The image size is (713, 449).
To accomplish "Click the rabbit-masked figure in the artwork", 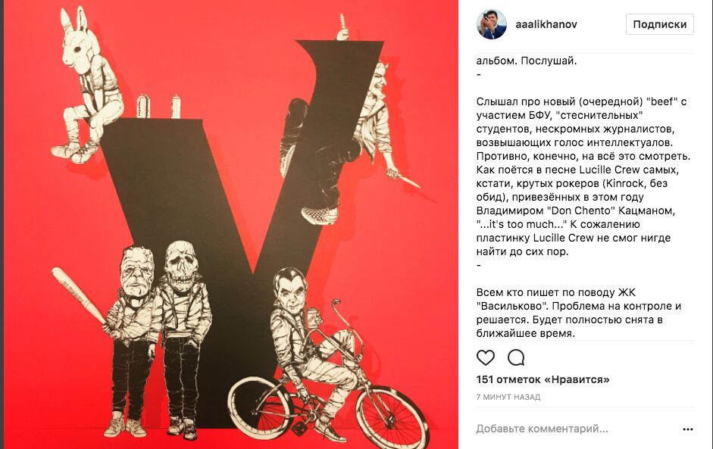I will (87, 86).
